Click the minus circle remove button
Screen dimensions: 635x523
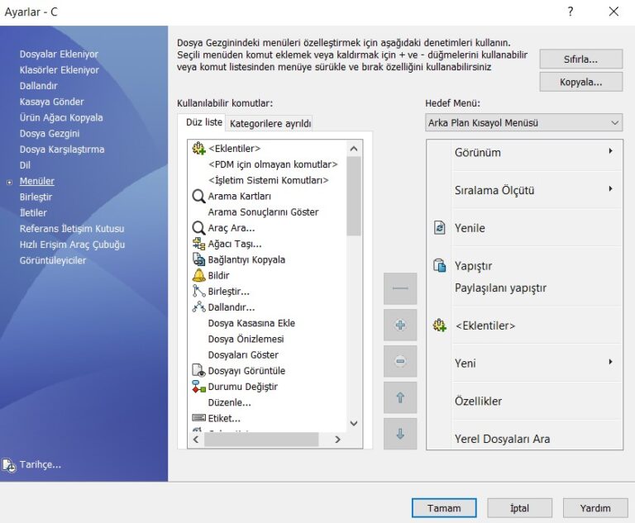400,362
